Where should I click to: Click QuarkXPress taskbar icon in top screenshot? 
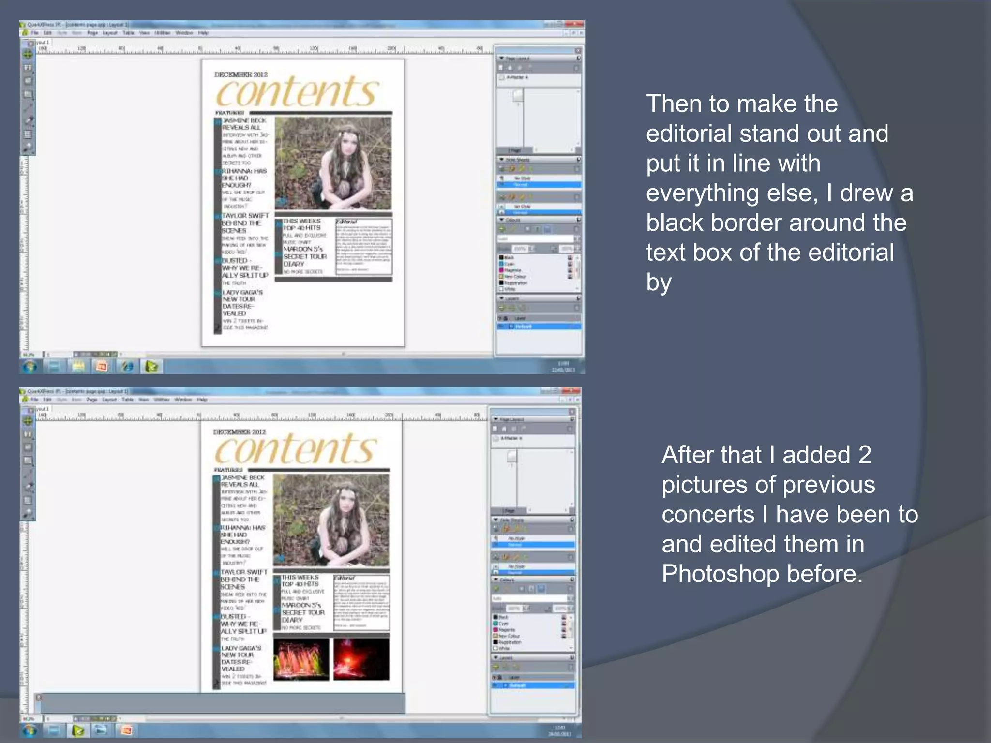[152, 367]
